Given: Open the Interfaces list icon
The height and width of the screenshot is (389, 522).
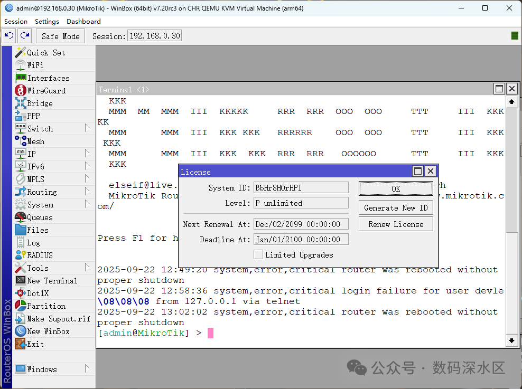Looking at the screenshot, I should pyautogui.click(x=21, y=78).
